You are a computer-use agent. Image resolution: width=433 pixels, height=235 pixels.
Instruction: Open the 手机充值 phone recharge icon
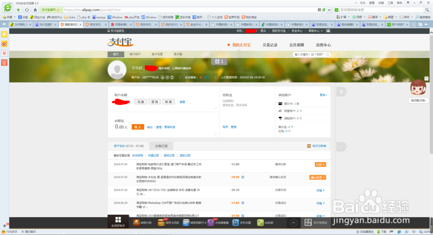[x=236, y=222]
